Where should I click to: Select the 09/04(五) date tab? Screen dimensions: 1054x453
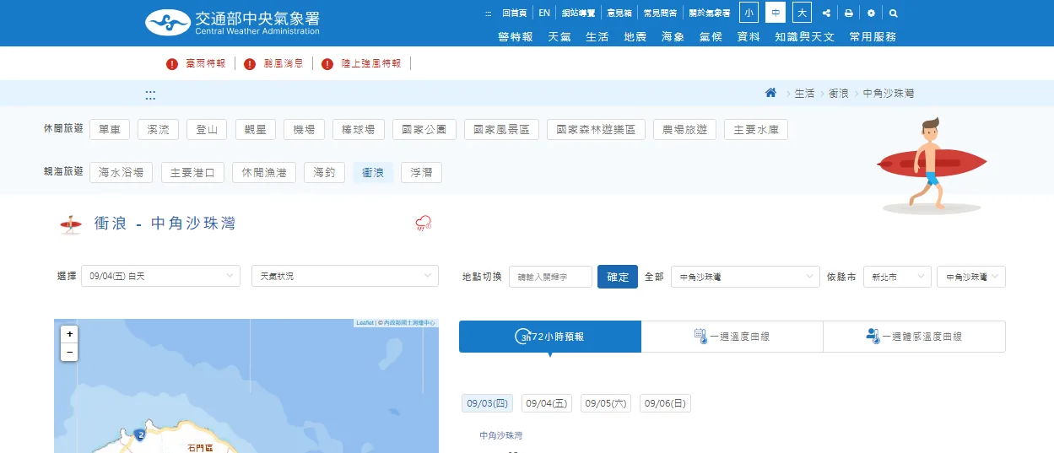546,403
